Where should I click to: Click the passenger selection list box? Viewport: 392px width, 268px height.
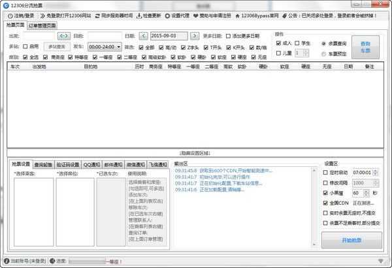coord(34,212)
